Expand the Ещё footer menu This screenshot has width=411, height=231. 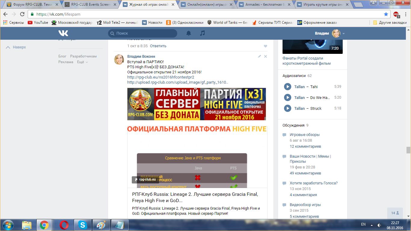pos(82,62)
